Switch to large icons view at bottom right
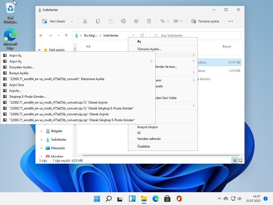The height and width of the screenshot is (205, 273). point(241,160)
